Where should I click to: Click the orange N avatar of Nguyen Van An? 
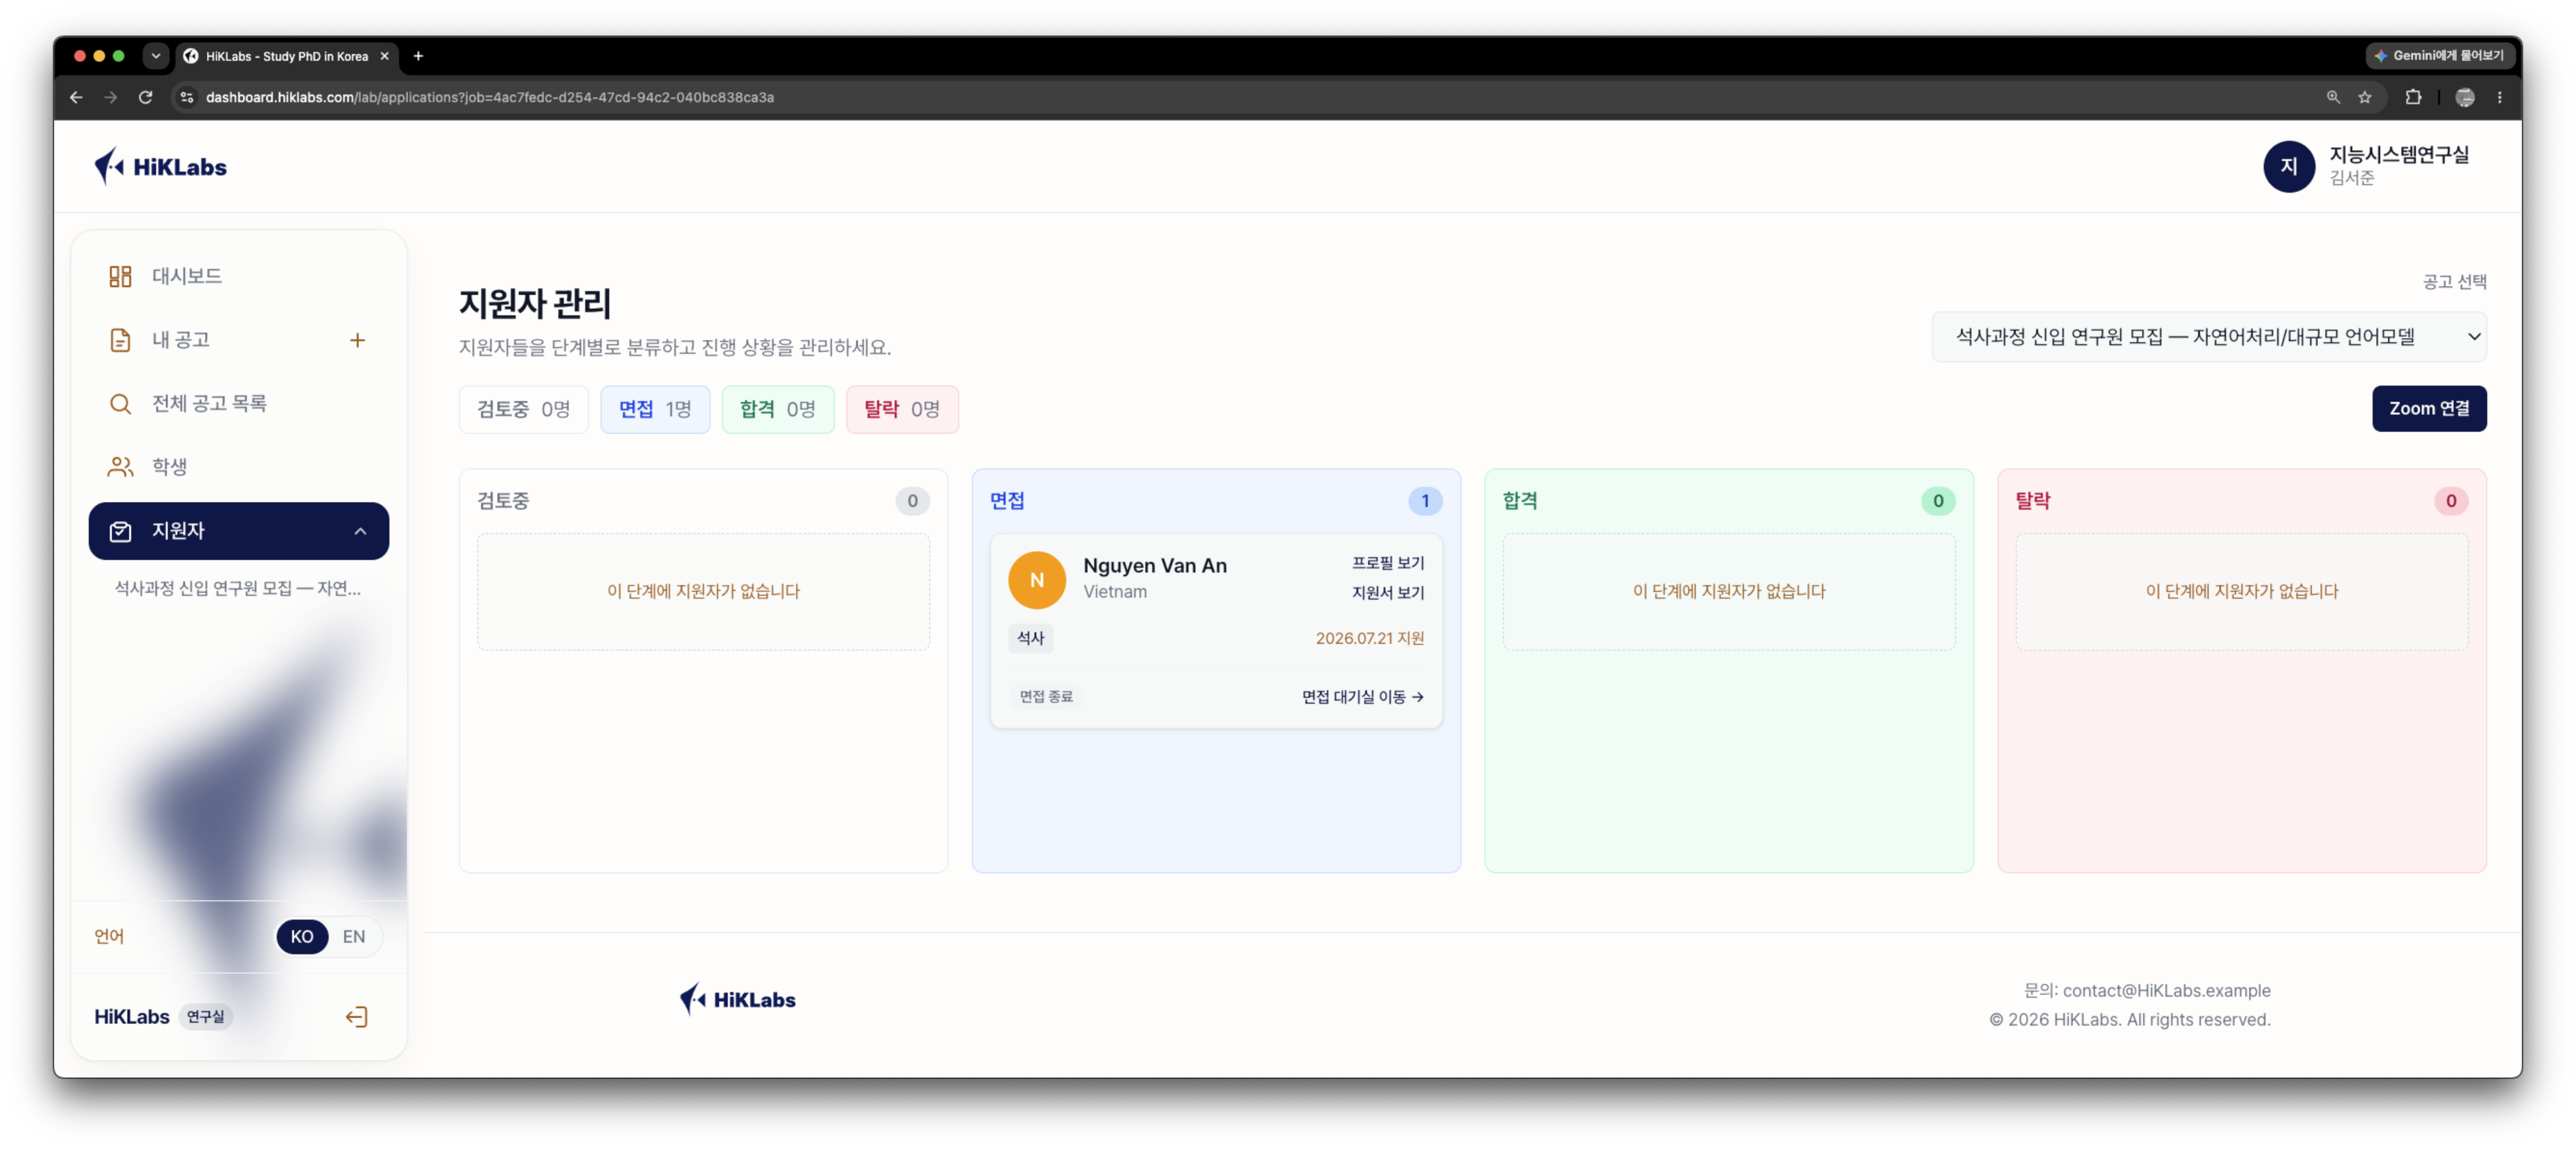tap(1036, 580)
